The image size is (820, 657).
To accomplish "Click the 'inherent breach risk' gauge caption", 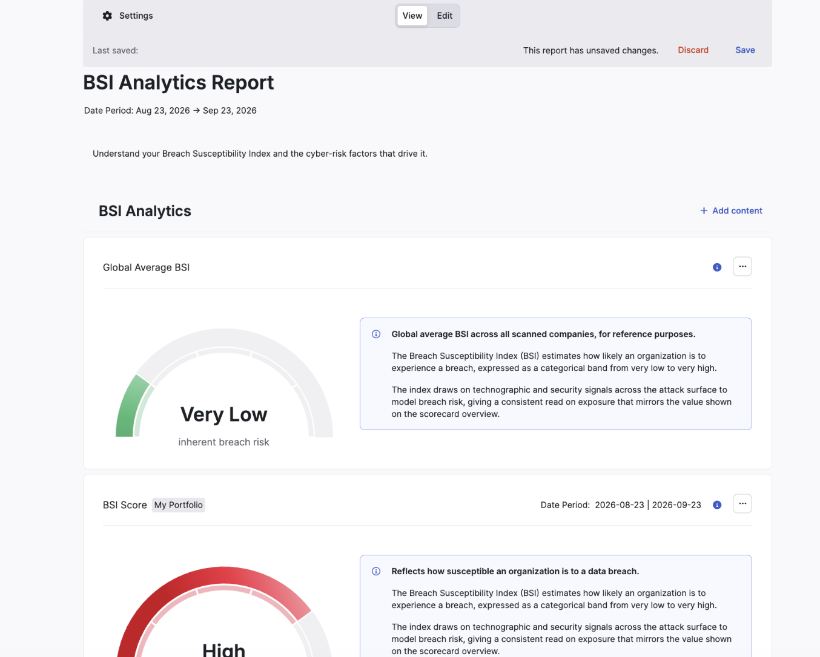I will pyautogui.click(x=223, y=442).
